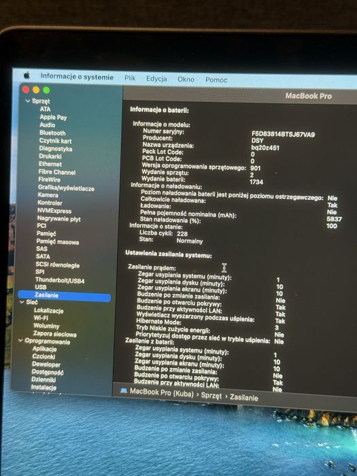This screenshot has width=357, height=476.
Task: Select Wi-Fi under Sieć
Action: 41,318
